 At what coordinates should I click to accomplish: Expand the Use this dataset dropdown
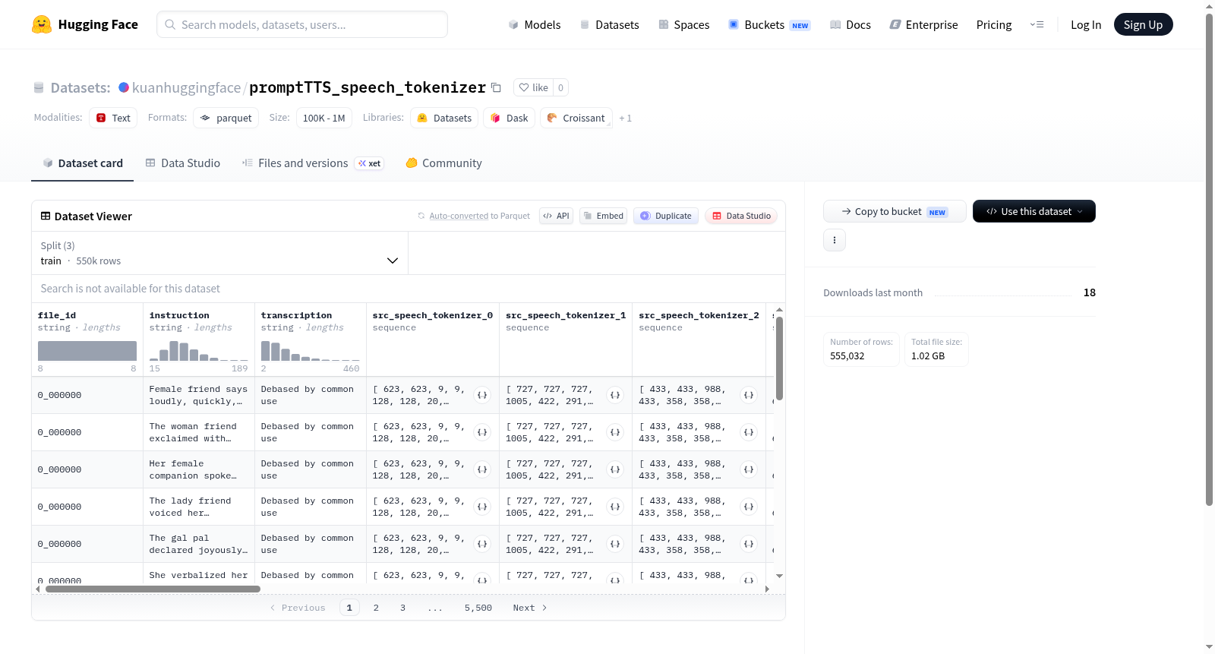click(1034, 211)
